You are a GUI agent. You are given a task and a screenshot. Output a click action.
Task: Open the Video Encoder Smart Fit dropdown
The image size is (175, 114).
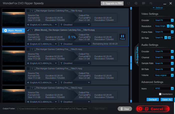click(164, 20)
